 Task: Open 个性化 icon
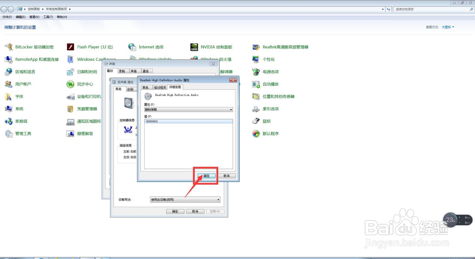256,59
